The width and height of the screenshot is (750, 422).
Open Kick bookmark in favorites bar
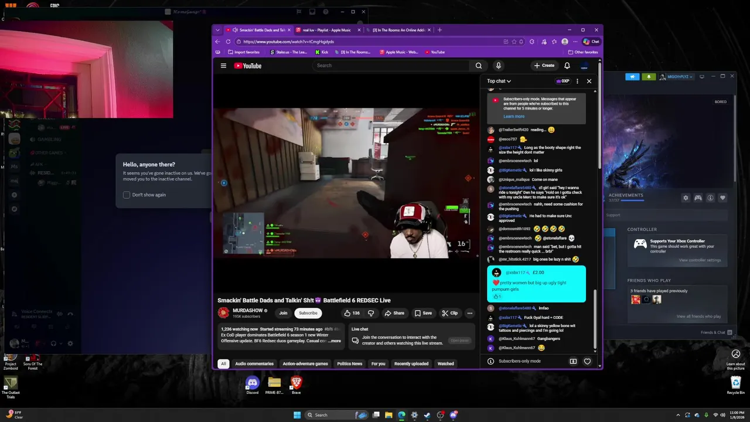pos(322,52)
